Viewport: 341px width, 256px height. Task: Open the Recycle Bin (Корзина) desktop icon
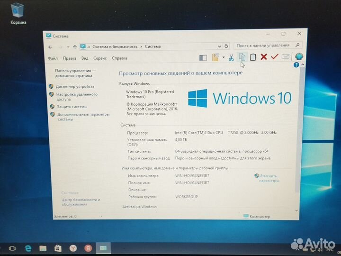(x=18, y=14)
